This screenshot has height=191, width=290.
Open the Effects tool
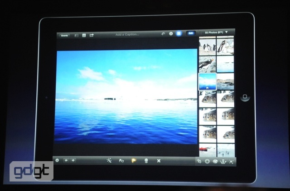pyautogui.click(x=231, y=161)
